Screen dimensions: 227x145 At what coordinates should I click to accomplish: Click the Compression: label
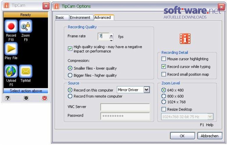79,61
